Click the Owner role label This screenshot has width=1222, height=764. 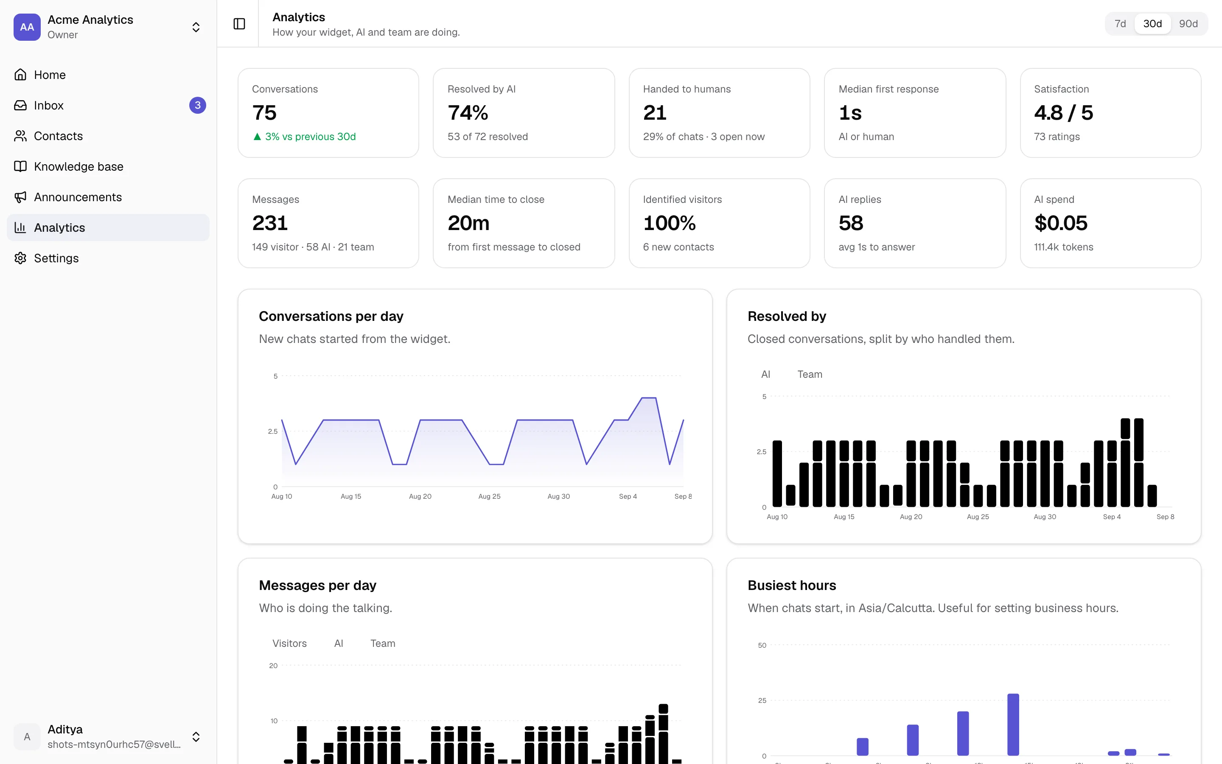(63, 35)
